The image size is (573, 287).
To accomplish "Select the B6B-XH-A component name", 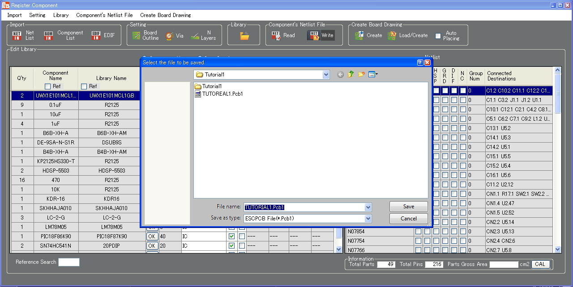I will tap(56, 133).
